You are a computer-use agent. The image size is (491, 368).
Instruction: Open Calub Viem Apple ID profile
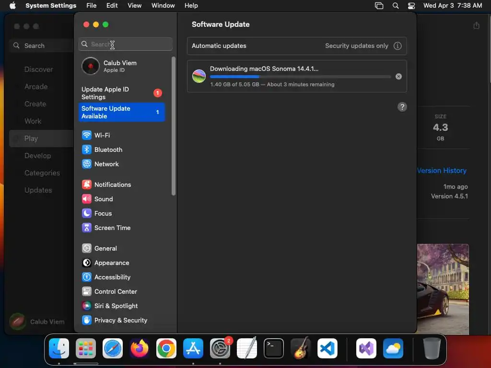tap(122, 66)
